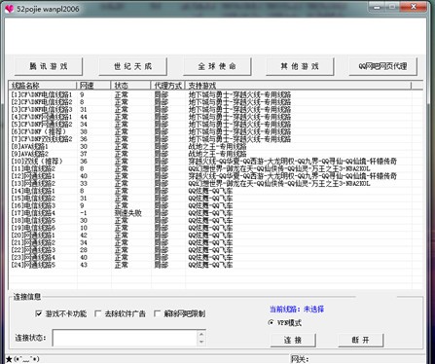
Task: Select the 全球使命 button
Action: [217, 66]
